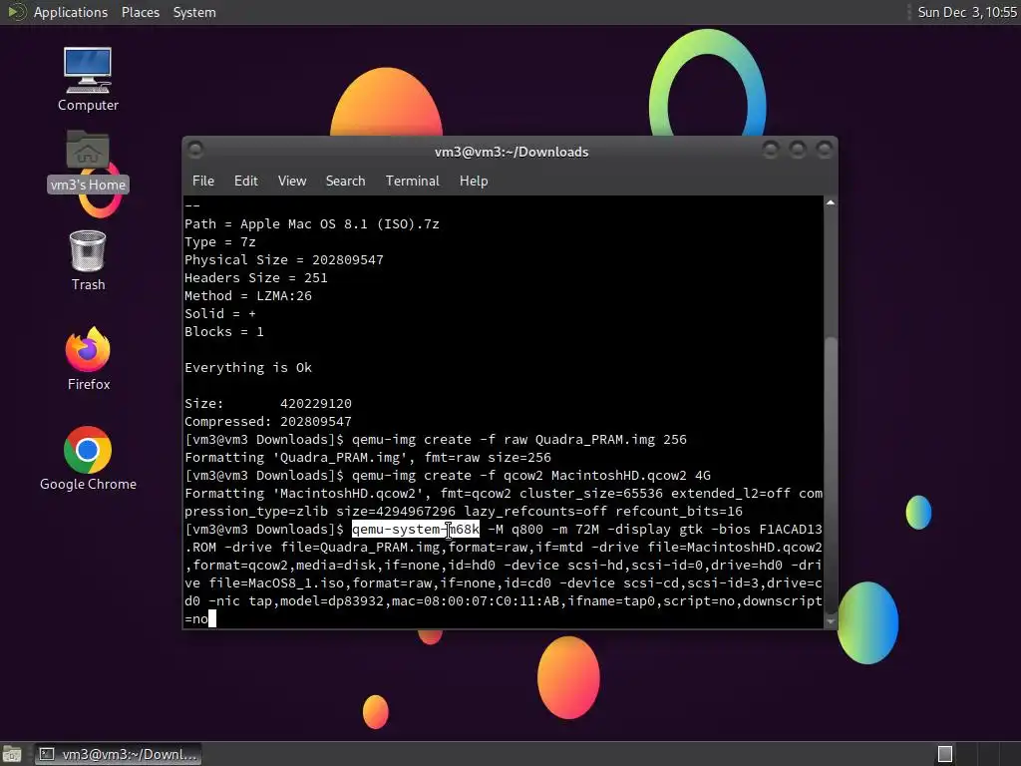The height and width of the screenshot is (766, 1021).
Task: Click the 'Solid = +' line
Action: click(220, 313)
